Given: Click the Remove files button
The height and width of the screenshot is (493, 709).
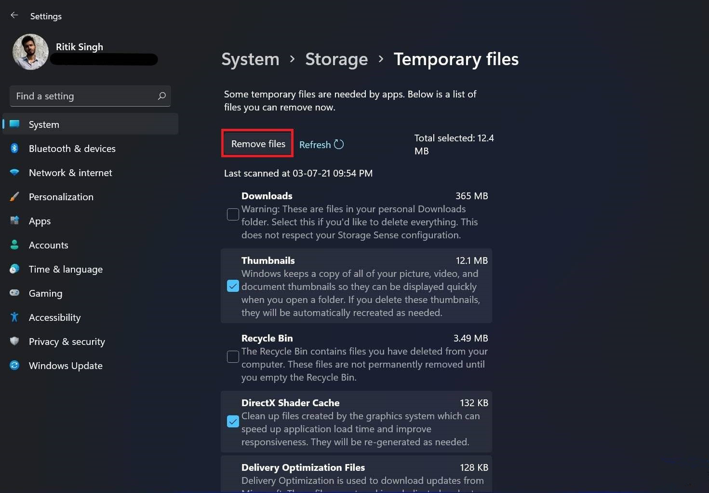Looking at the screenshot, I should pyautogui.click(x=257, y=143).
